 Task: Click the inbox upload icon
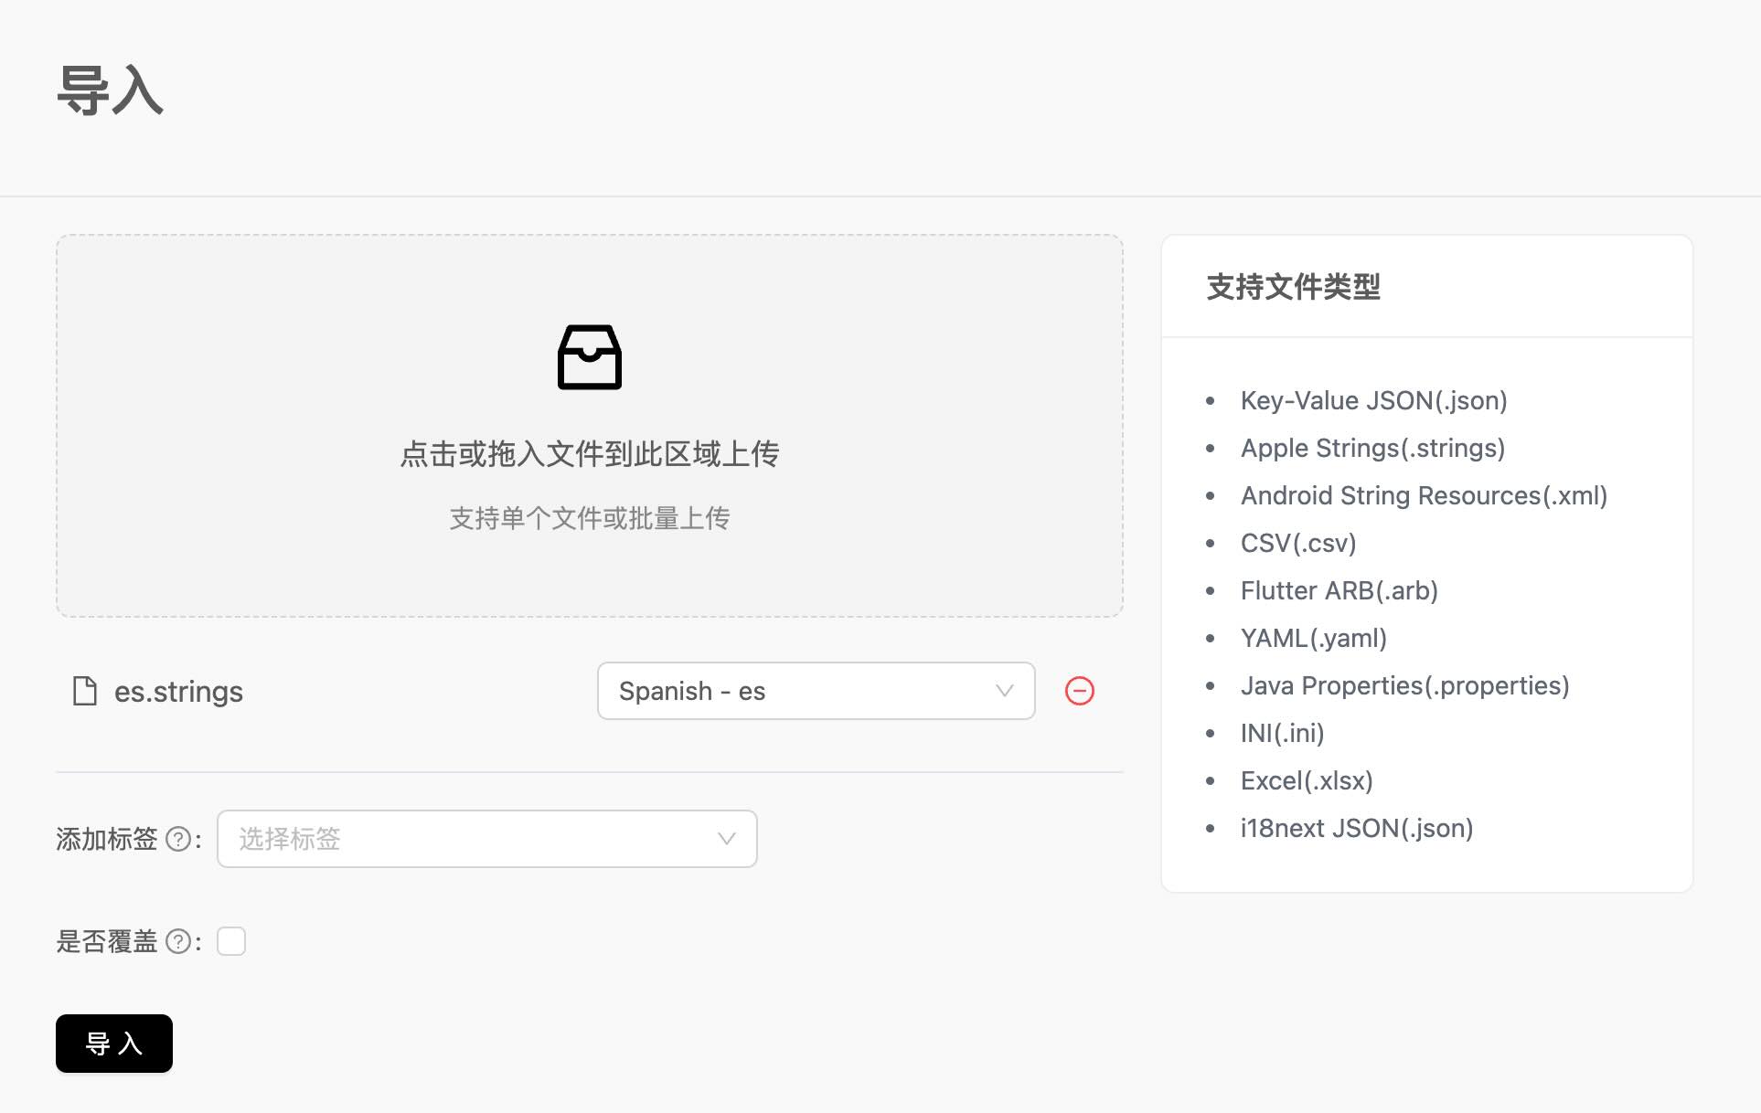pyautogui.click(x=590, y=357)
